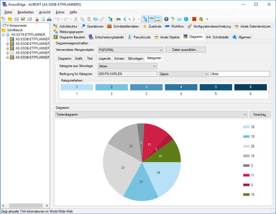Click the envelope mail icon
Screen dimensions: 276x214
(x=179, y=19)
